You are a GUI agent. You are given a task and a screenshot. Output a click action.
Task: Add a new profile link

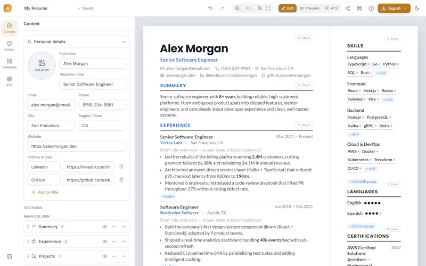click(x=45, y=192)
